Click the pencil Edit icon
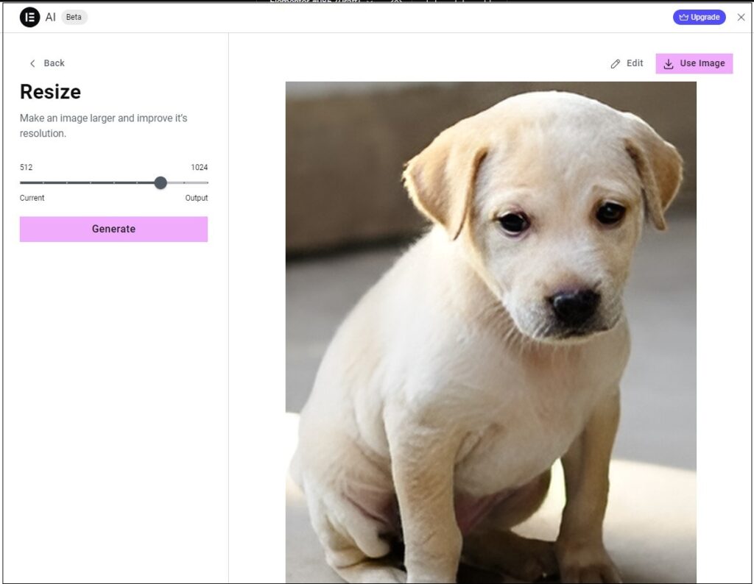The image size is (754, 584). click(x=616, y=64)
